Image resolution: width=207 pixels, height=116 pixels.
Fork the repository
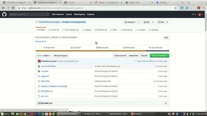[x=161, y=22]
